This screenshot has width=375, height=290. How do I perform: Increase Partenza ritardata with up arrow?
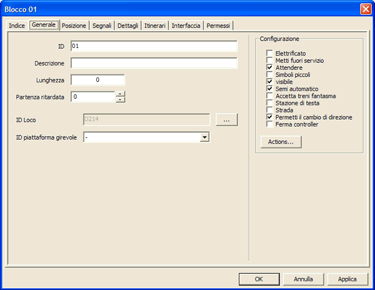[x=121, y=94]
